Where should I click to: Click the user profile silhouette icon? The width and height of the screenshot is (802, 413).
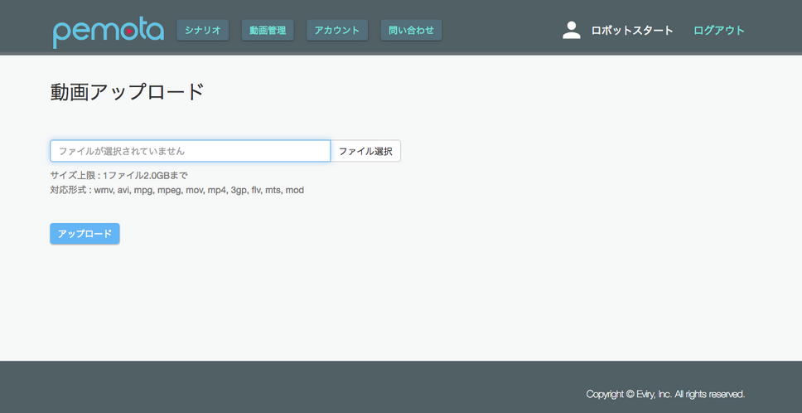click(x=571, y=31)
